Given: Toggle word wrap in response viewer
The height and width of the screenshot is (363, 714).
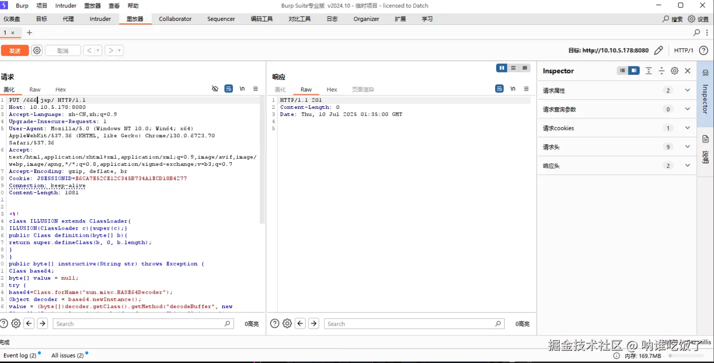Looking at the screenshot, I should [499, 89].
